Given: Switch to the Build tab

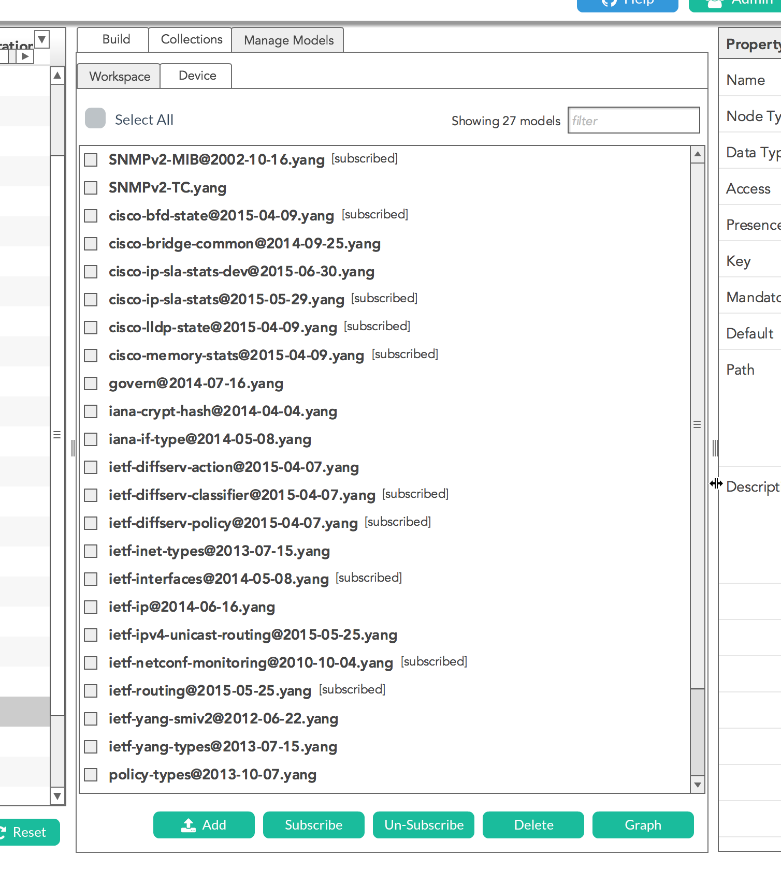Looking at the screenshot, I should [116, 40].
